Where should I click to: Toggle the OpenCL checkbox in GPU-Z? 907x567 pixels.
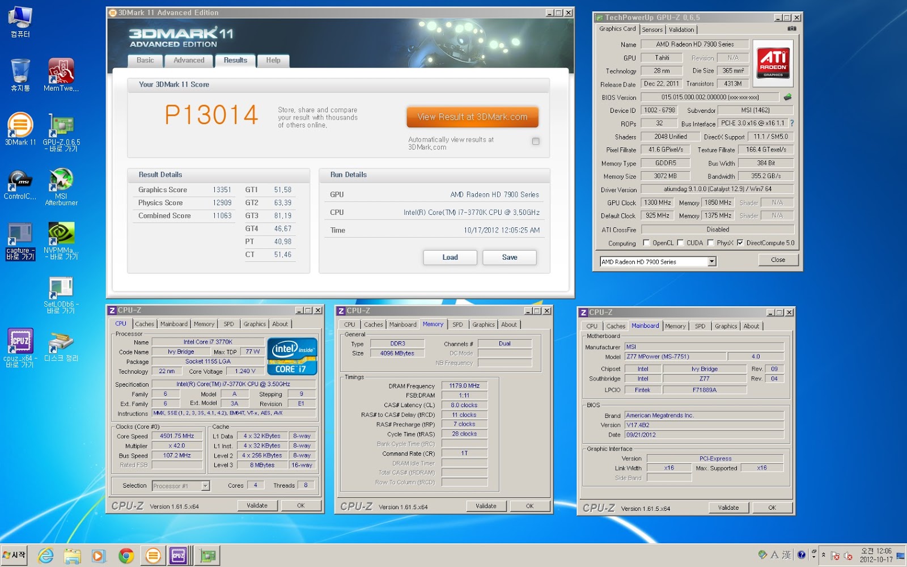646,243
